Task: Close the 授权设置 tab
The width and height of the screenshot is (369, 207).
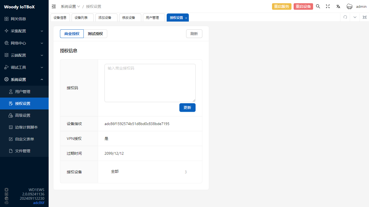Action: [186, 18]
